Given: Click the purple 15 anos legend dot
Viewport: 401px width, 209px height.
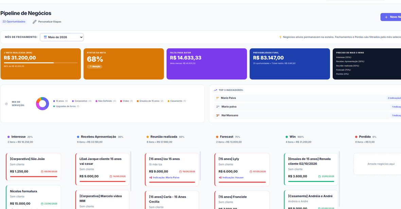Looking at the screenshot, I should [x=54, y=101].
